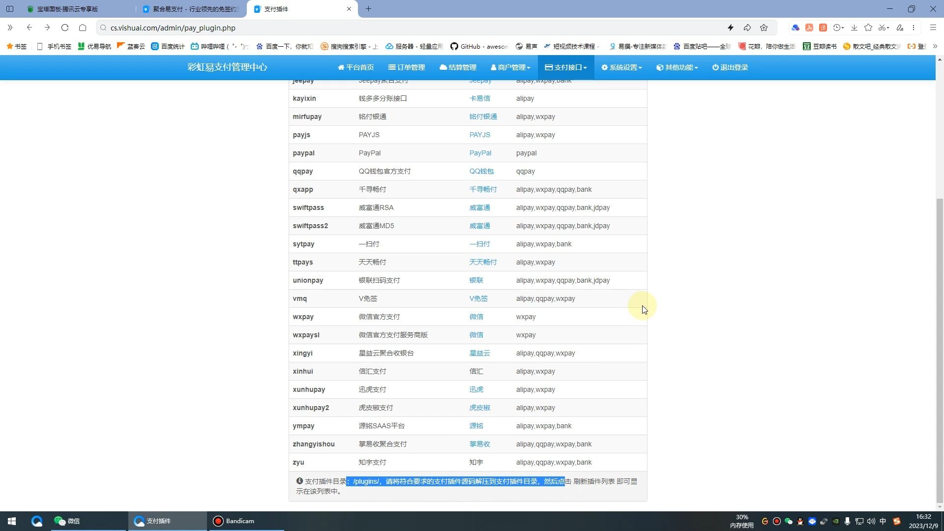Open the 一扫付 link in sytpay row
Image resolution: width=944 pixels, height=531 pixels.
tap(479, 244)
